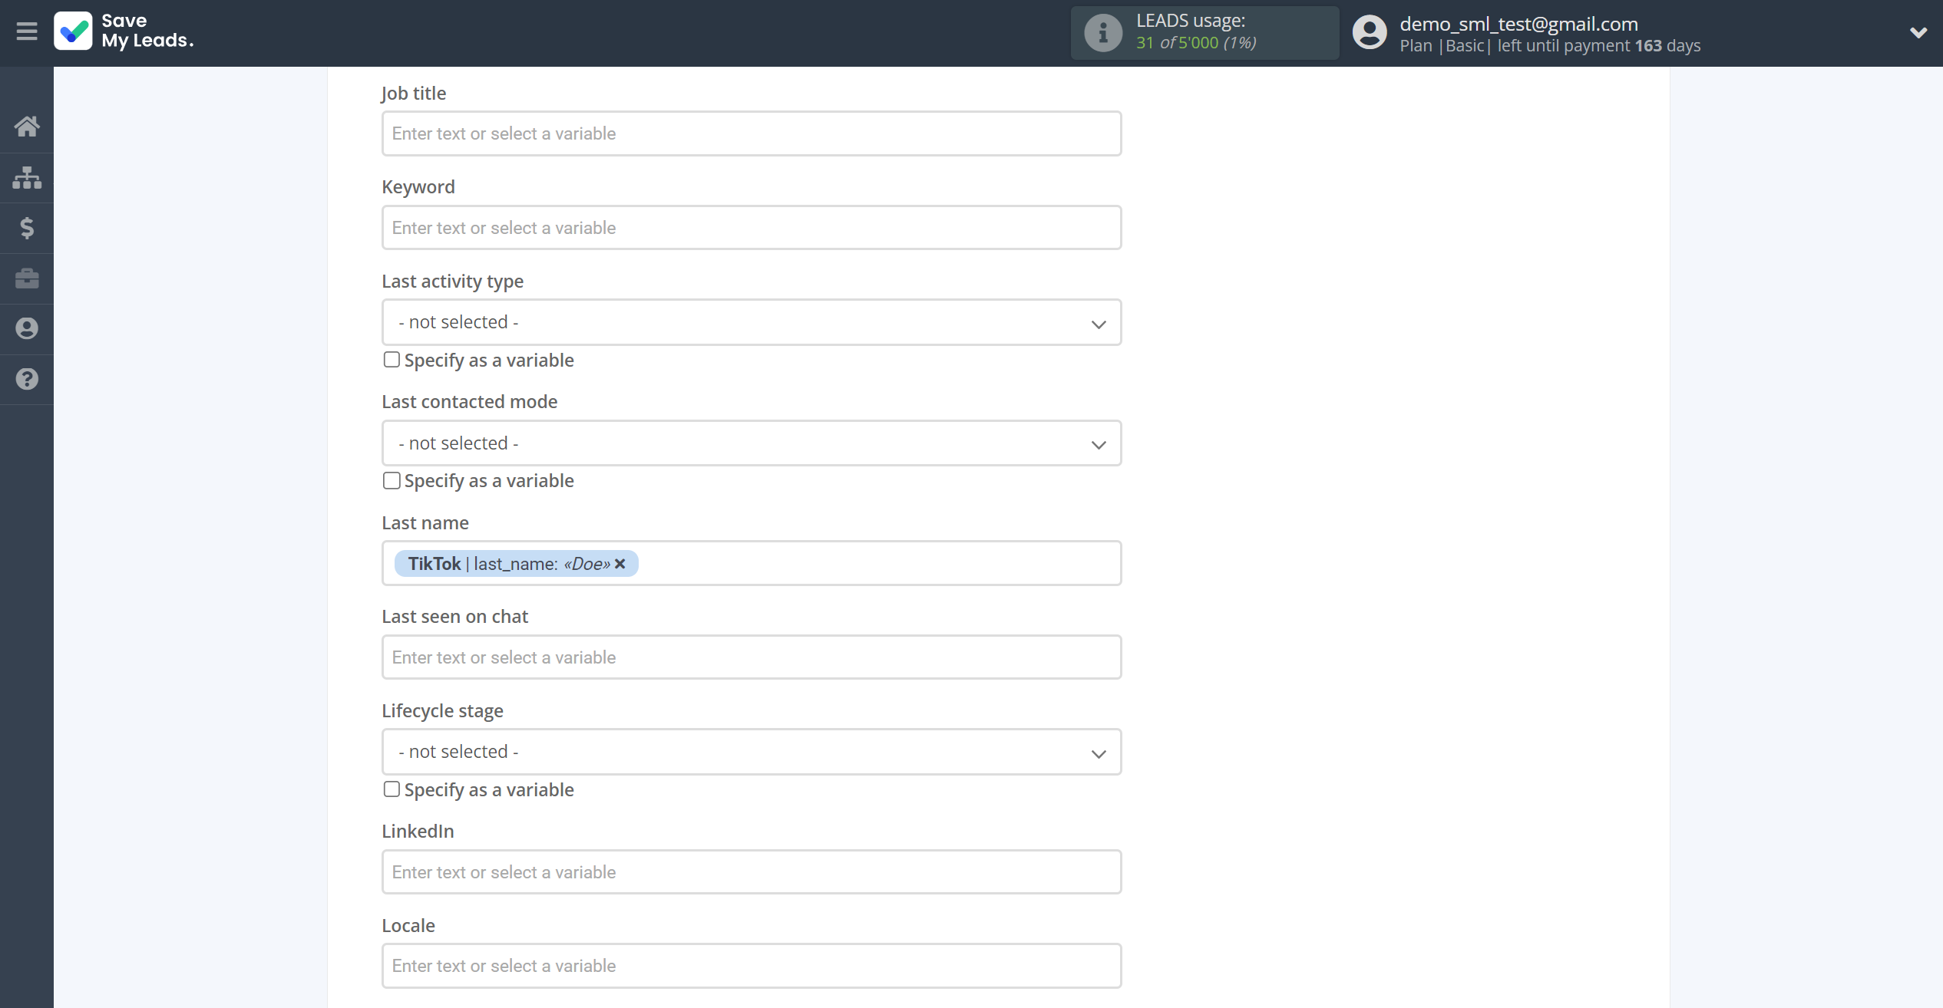Focus the Locale input field
This screenshot has height=1008, width=1943.
point(752,966)
